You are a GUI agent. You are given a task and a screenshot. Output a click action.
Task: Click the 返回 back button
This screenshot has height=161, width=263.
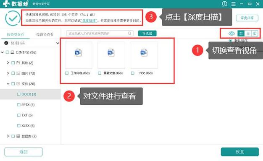pyautogui.click(x=24, y=152)
